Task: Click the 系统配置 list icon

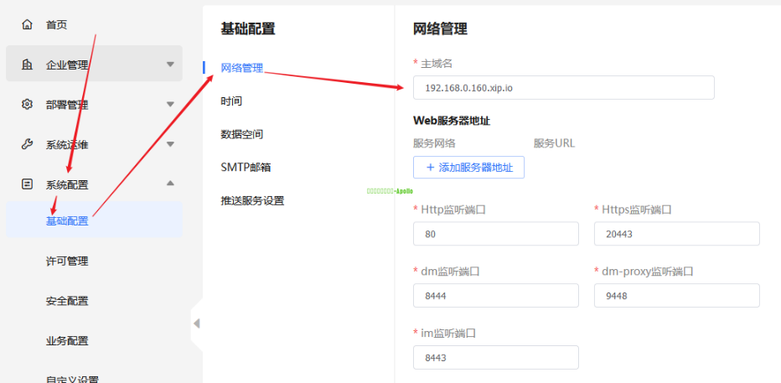Action: tap(27, 184)
